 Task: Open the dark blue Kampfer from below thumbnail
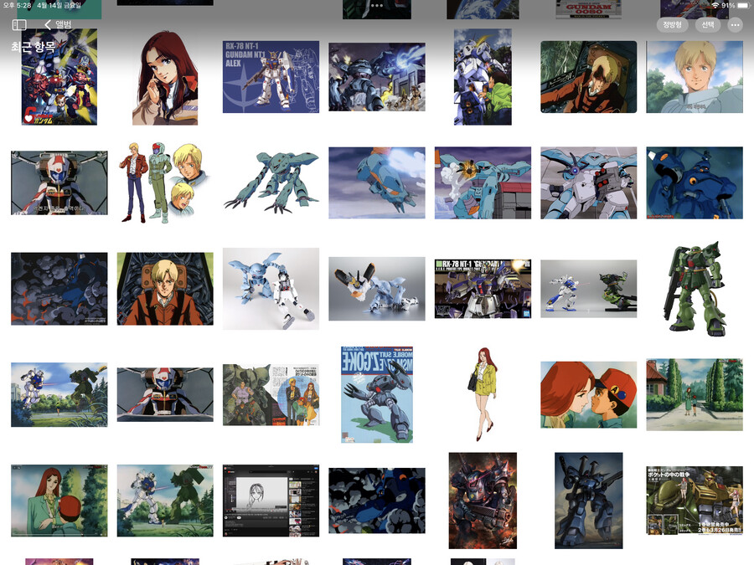(x=695, y=182)
